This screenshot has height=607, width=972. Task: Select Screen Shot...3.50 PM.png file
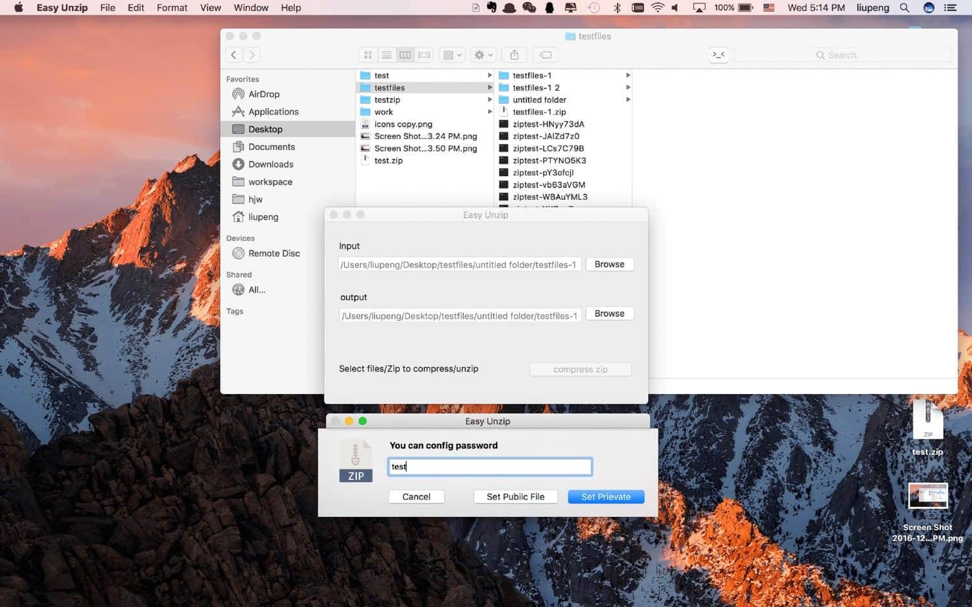tap(425, 148)
